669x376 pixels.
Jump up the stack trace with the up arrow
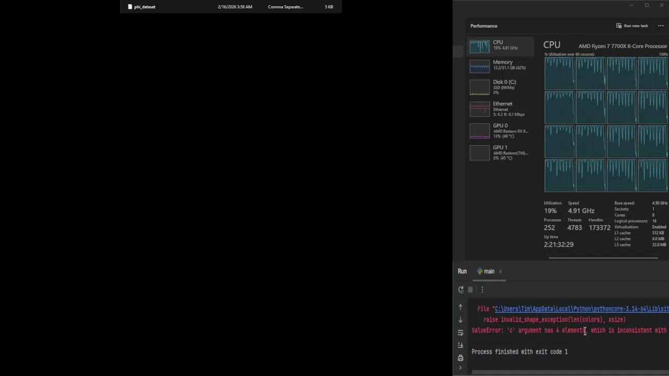(460, 307)
